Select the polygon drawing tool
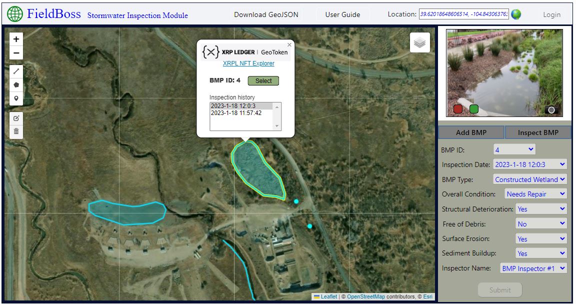This screenshot has width=576, height=307. (x=16, y=85)
